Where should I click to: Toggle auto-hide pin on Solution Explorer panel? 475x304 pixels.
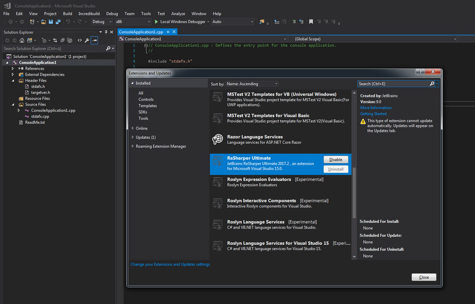[106, 32]
